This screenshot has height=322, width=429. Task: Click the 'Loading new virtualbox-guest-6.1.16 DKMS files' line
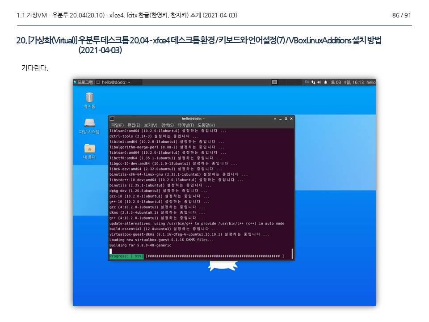coord(161,240)
